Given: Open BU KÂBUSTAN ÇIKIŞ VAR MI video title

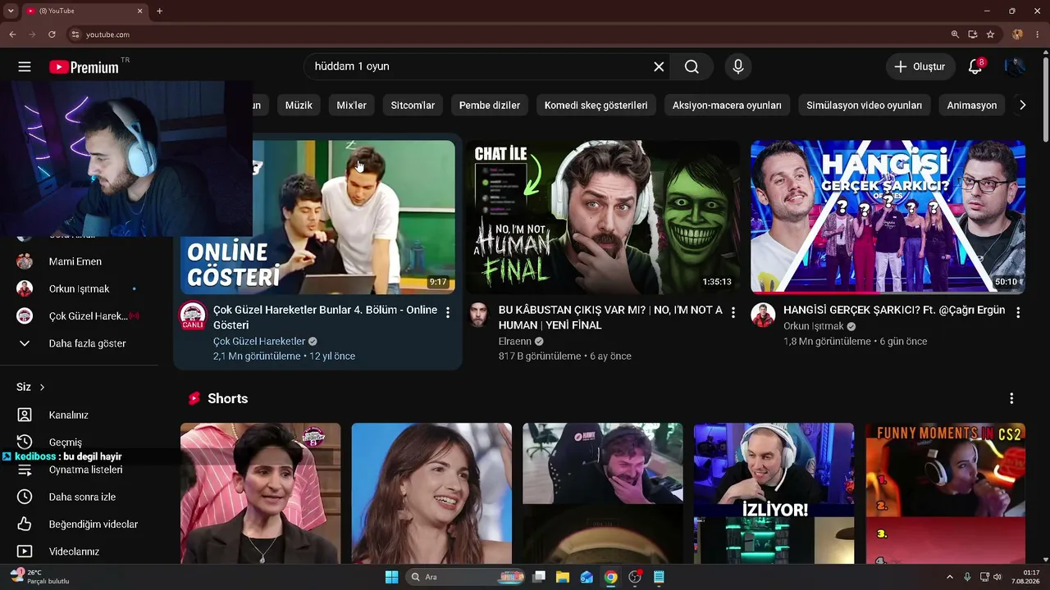Looking at the screenshot, I should [x=610, y=317].
